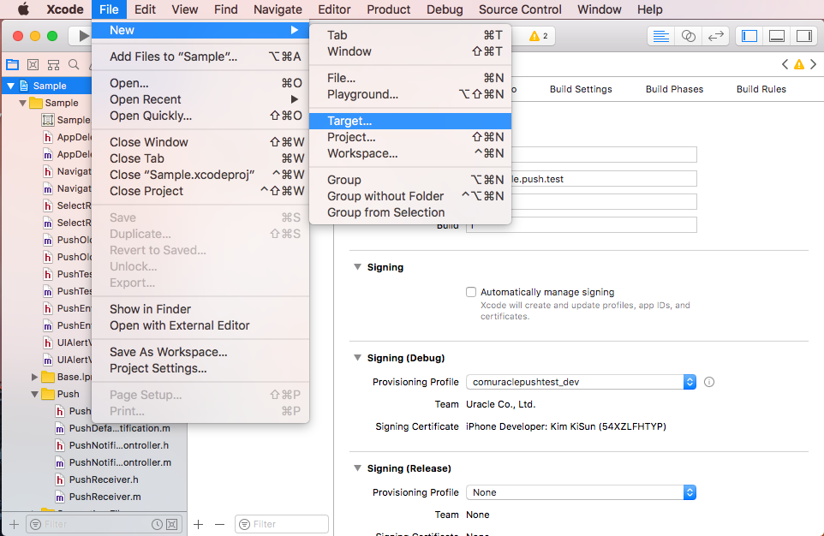
Task: Toggle the Debug area visibility
Action: tap(777, 36)
